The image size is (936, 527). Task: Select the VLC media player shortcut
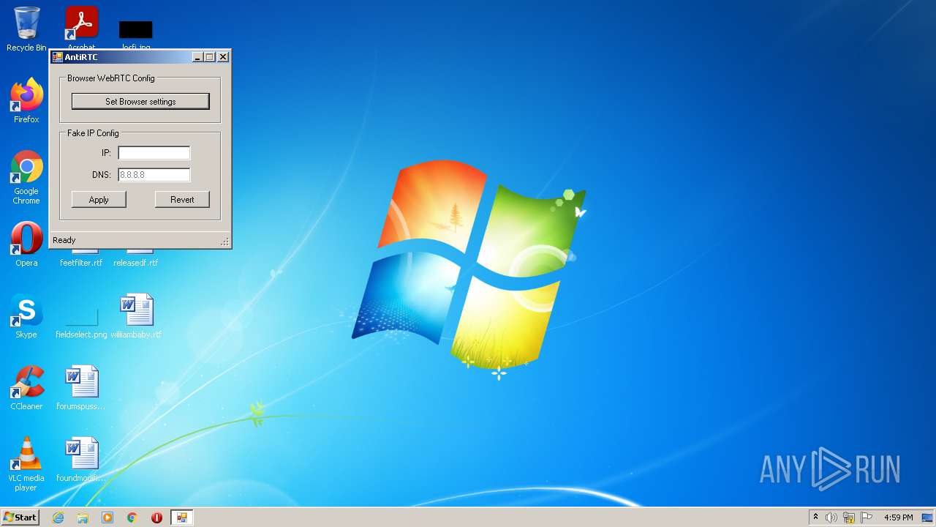point(26,464)
